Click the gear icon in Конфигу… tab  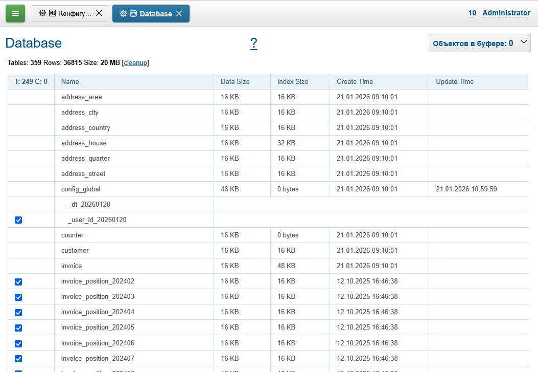42,13
